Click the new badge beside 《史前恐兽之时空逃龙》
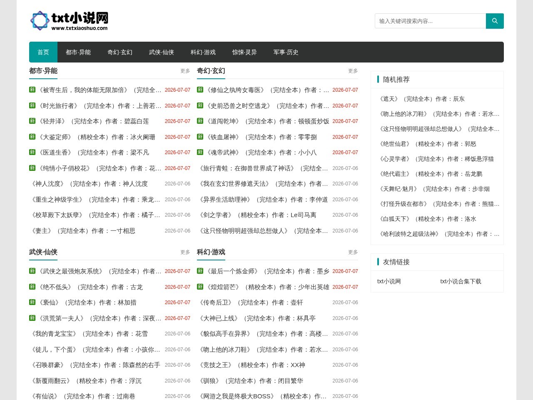533x400 pixels. 200,105
